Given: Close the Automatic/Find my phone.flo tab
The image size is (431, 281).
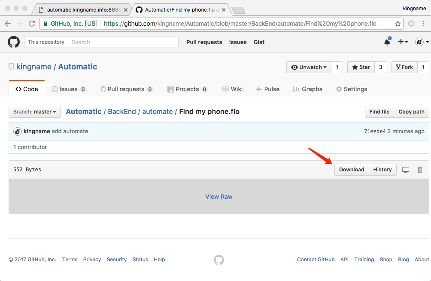Looking at the screenshot, I should (224, 10).
